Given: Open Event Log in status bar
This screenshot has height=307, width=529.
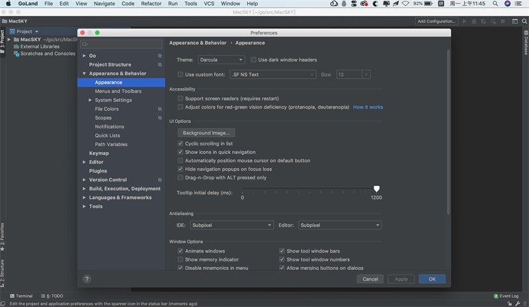Looking at the screenshot, I should click(x=506, y=296).
